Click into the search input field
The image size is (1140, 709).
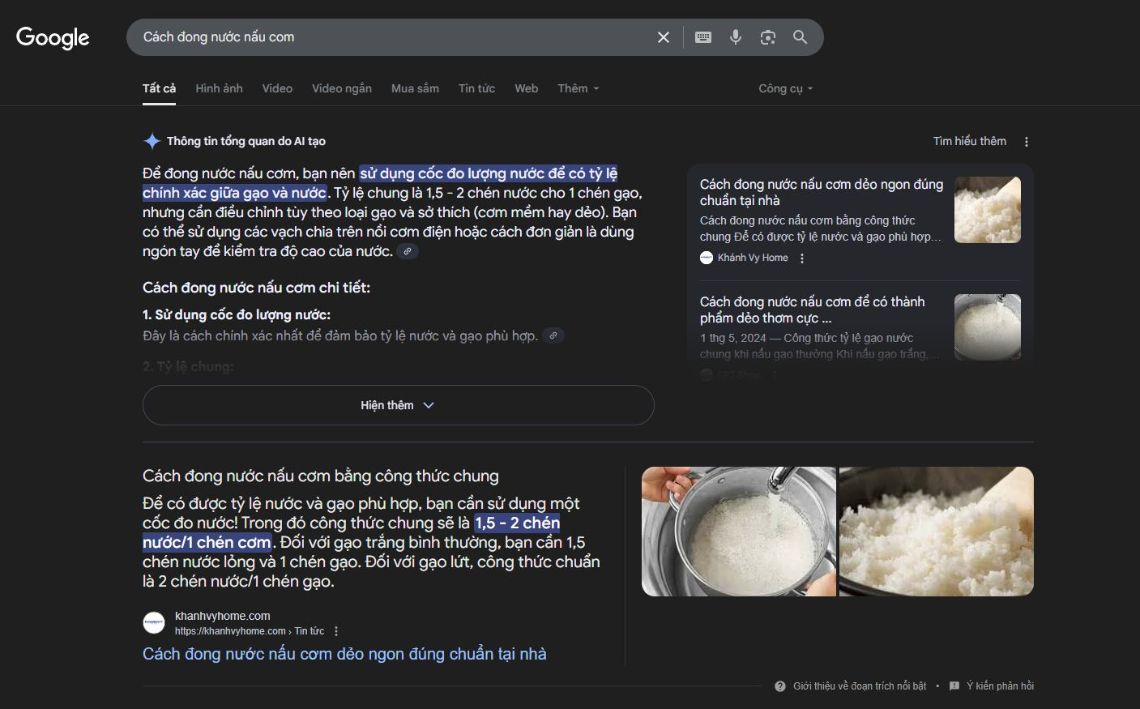tap(394, 37)
